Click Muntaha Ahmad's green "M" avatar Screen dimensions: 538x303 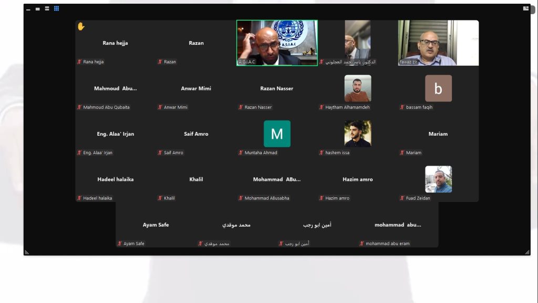click(277, 134)
